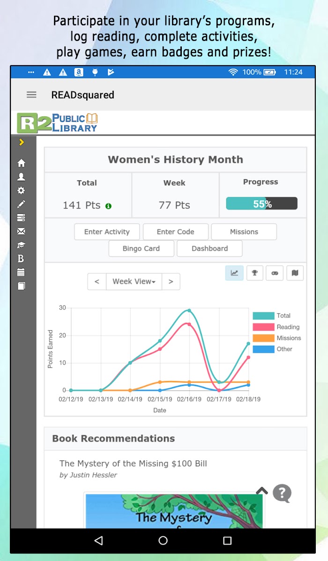Go to Home via sidebar house icon
The width and height of the screenshot is (328, 561).
click(x=22, y=163)
